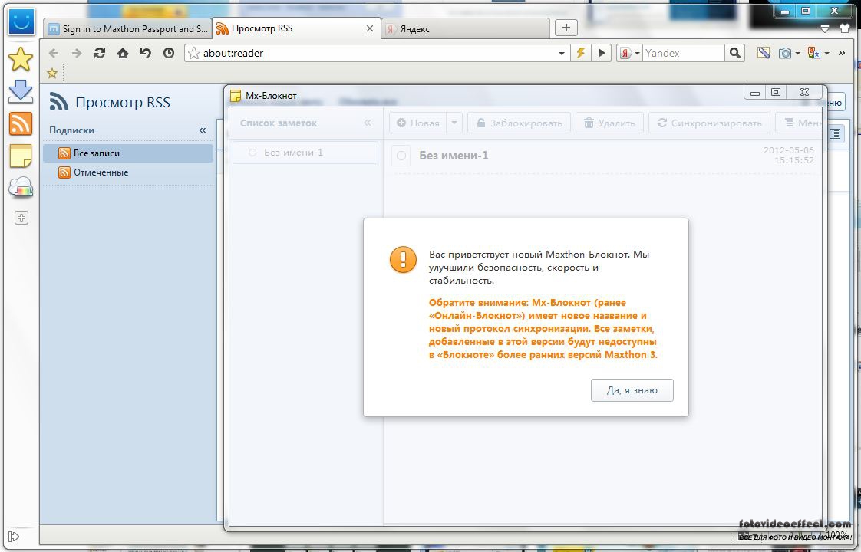Click the undo arrow in the navigation bar

(146, 53)
